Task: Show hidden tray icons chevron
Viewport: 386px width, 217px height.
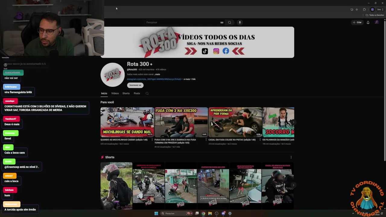Action: click(353, 213)
